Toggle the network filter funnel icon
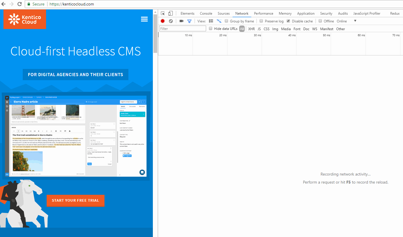 (x=189, y=21)
